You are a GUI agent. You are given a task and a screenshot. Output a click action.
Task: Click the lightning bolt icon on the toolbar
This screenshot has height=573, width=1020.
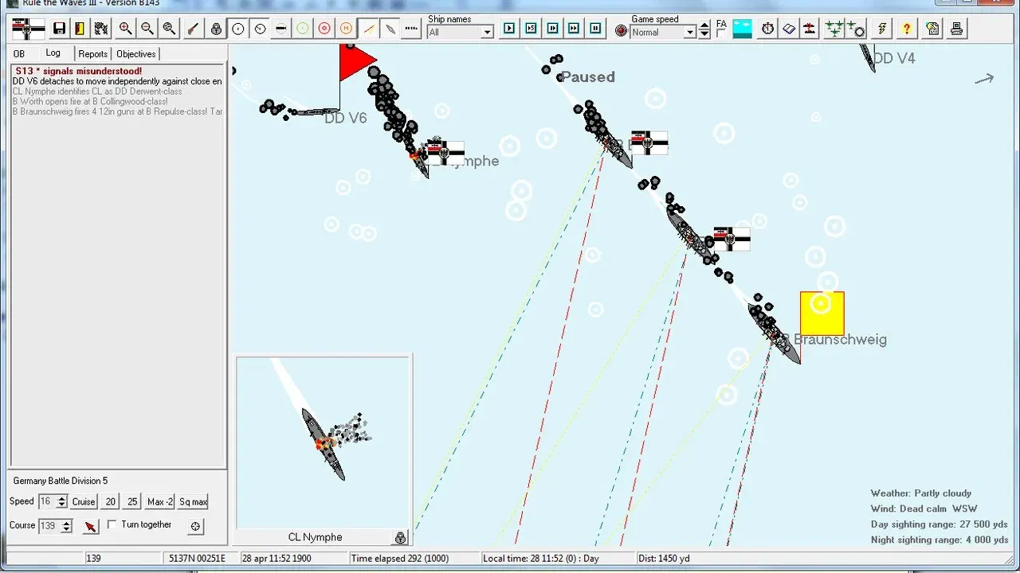click(x=881, y=29)
